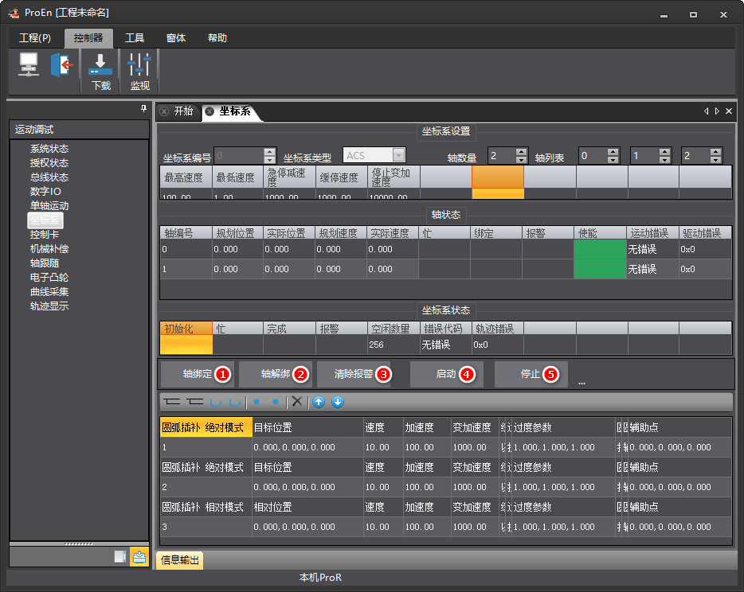Screen dimensions: 744x592
Task: Open the 坐标系类型 ACS dropdown
Action: [398, 155]
